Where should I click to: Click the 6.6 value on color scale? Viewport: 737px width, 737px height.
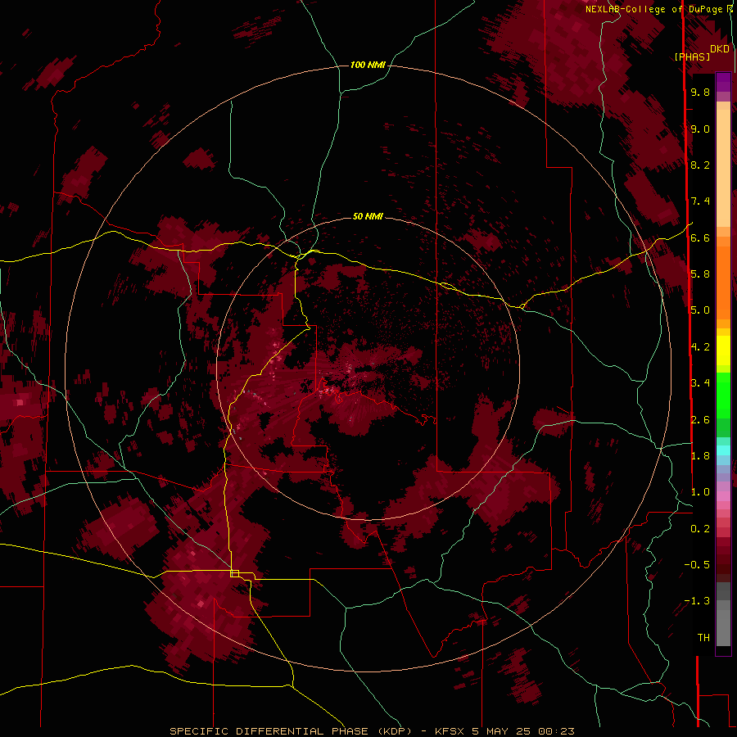click(700, 237)
